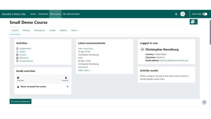Screen dimensions: 211x119
Task: Click the CK avatar in Logged in user
Action: (x=142, y=49)
